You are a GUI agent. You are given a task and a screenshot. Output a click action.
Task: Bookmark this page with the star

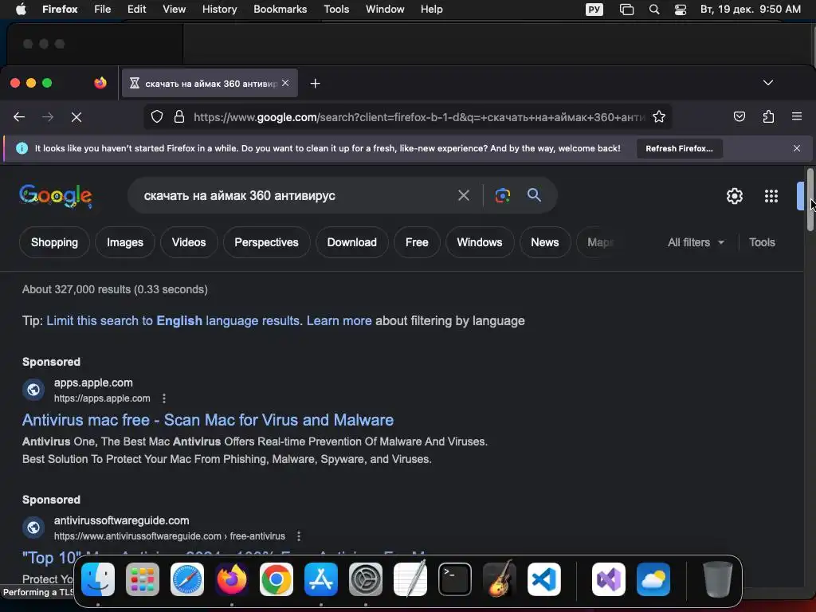[x=659, y=116]
